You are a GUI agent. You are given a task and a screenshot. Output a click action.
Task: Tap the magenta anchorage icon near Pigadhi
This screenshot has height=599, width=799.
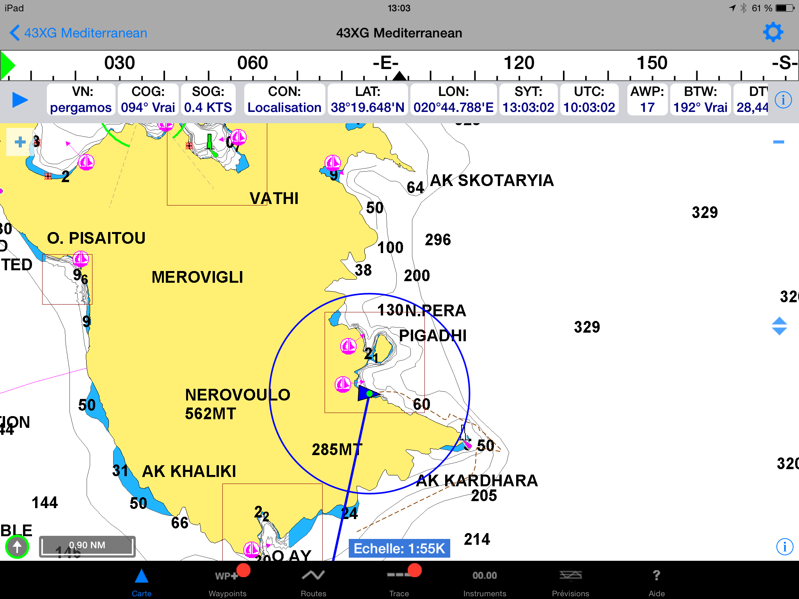[348, 346]
